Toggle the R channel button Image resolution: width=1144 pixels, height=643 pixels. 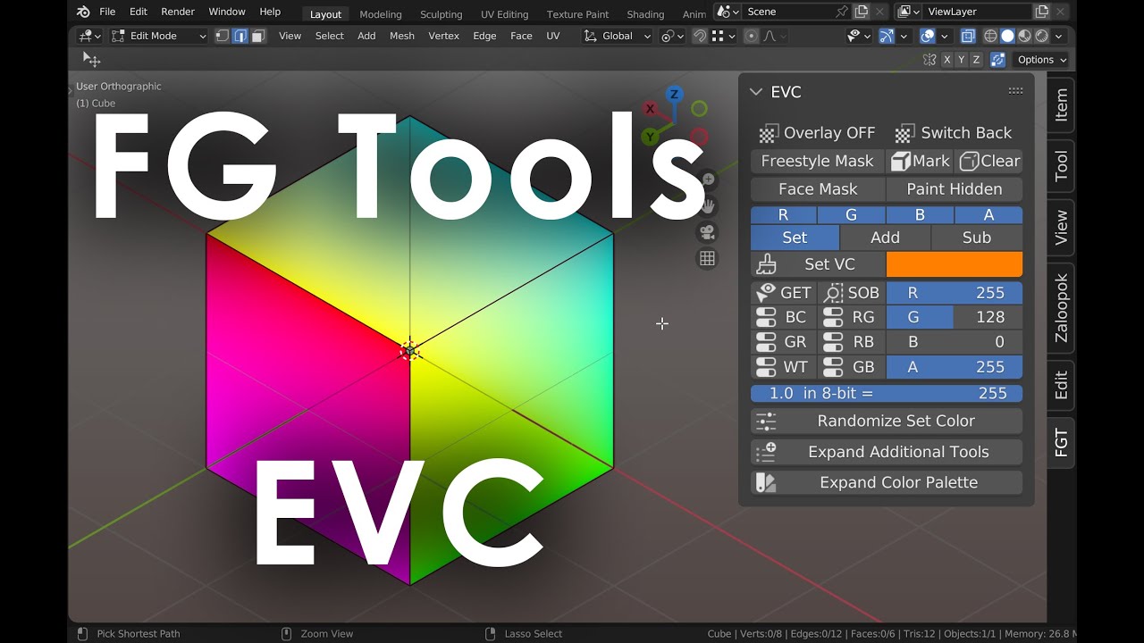click(783, 214)
